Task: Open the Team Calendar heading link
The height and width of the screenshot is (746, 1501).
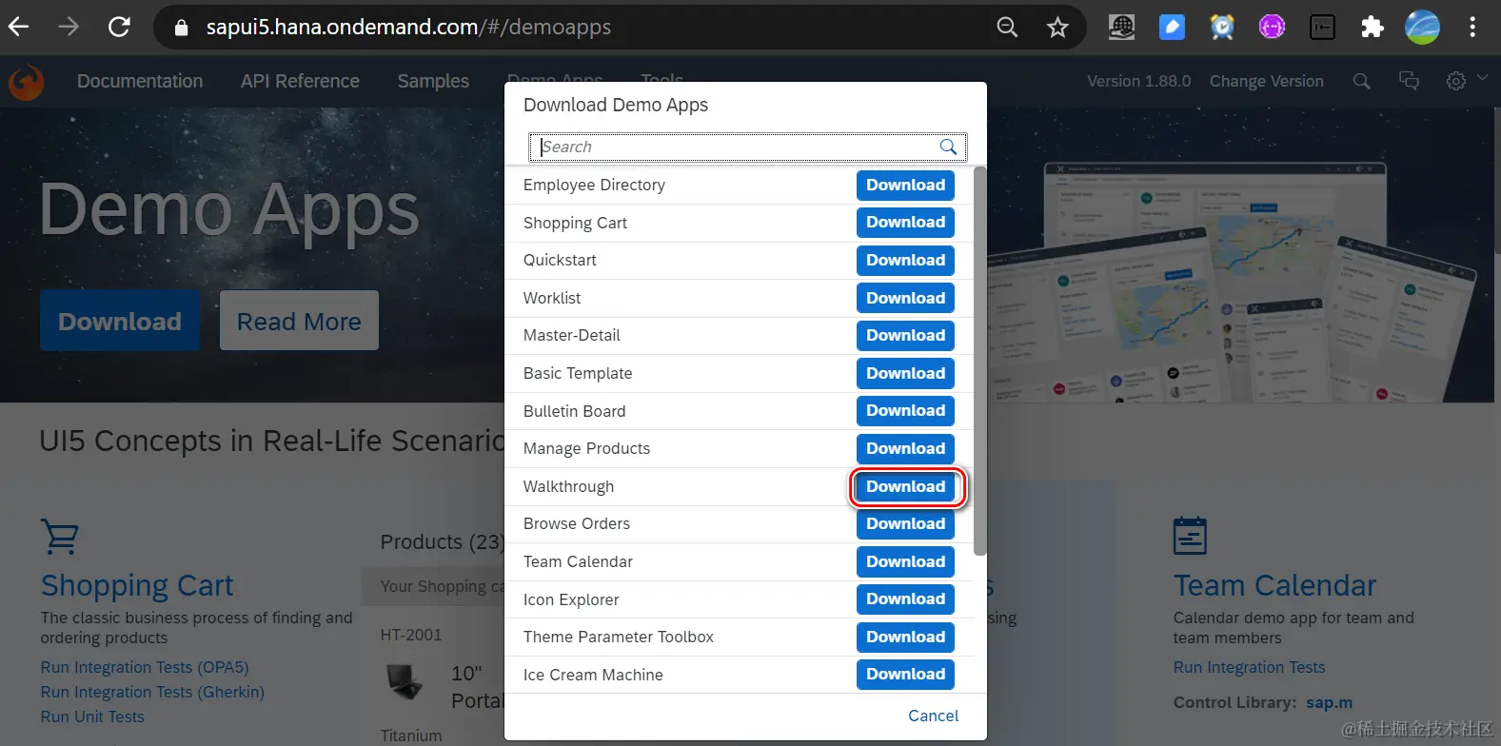Action: pyautogui.click(x=1274, y=585)
